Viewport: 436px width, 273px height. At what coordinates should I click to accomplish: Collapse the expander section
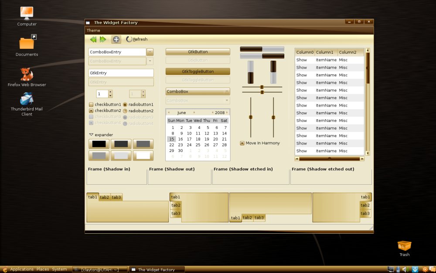(x=91, y=135)
